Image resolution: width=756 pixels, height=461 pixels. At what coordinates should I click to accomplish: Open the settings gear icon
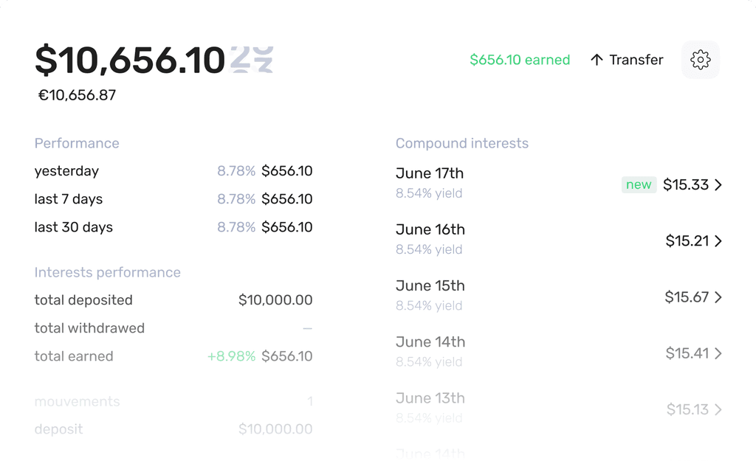pos(700,60)
